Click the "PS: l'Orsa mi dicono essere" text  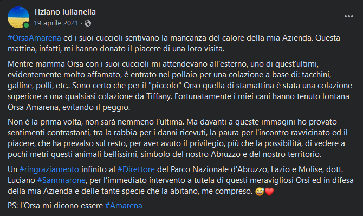pyautogui.click(x=55, y=206)
